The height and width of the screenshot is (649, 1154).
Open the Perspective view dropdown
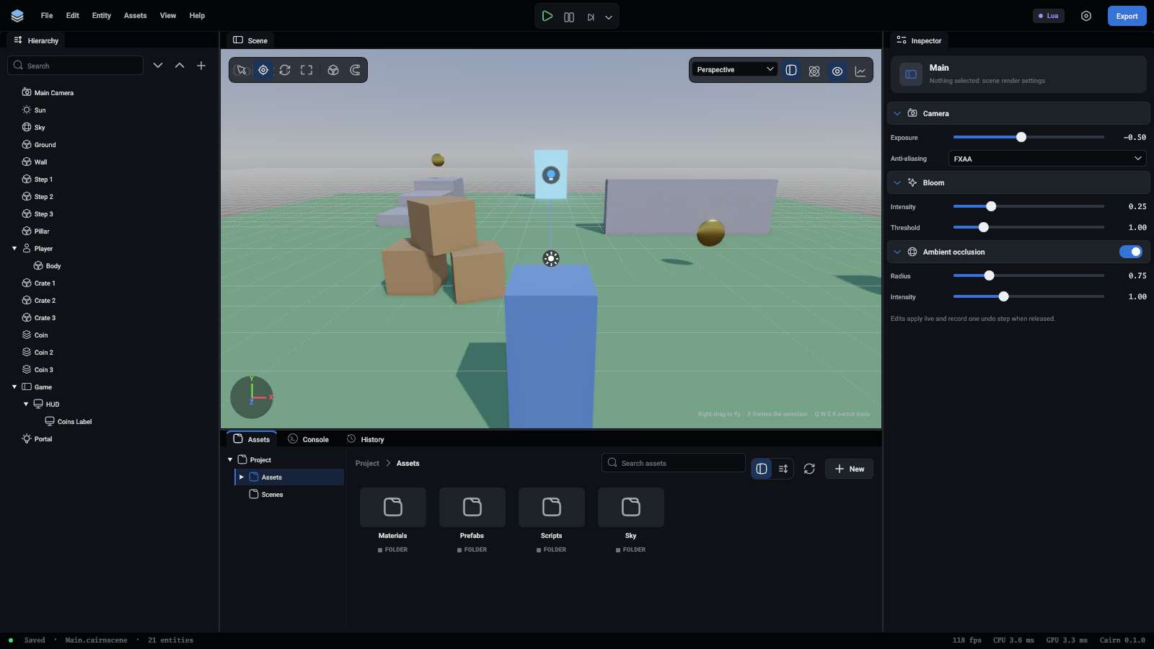(x=735, y=69)
